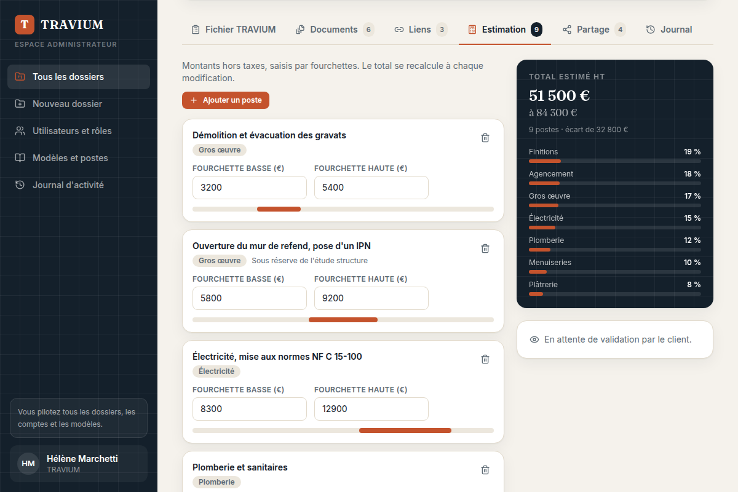Click 'En attente de validation par le client.'
The height and width of the screenshot is (492, 738).
[618, 339]
